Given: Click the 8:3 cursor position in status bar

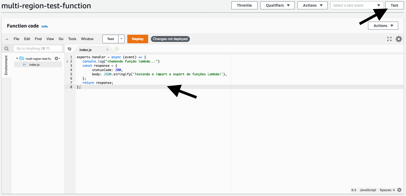Looking at the screenshot, I should pyautogui.click(x=354, y=190).
